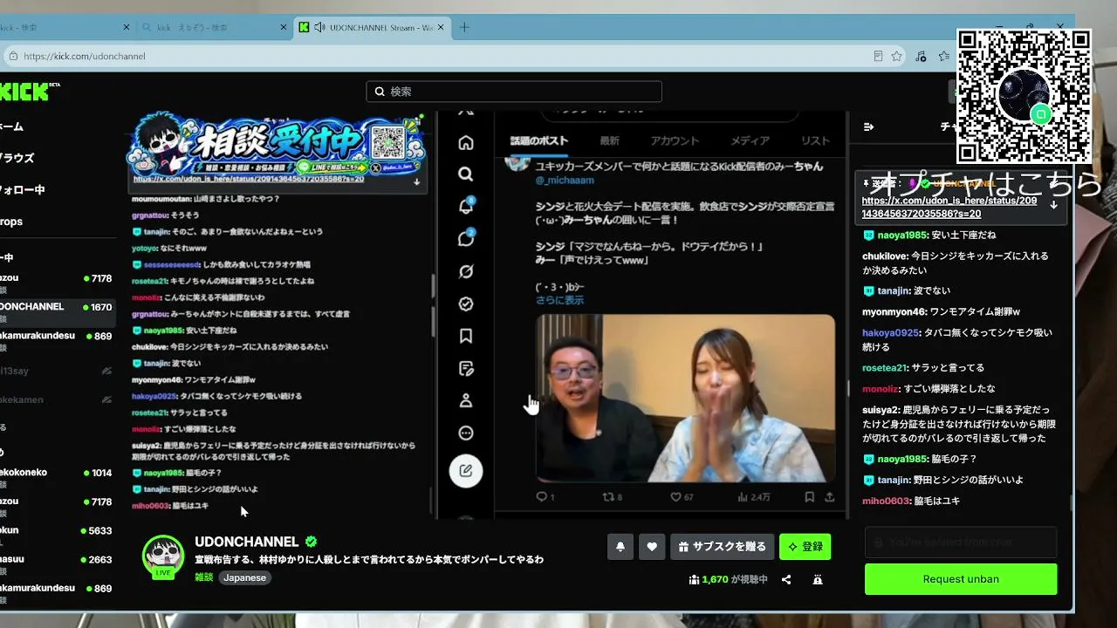Select ekokoneko channel with 1014 viewers
The height and width of the screenshot is (628, 1117).
click(56, 473)
